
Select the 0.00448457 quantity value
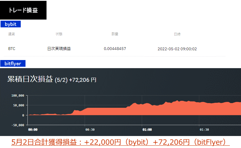pos(115,49)
